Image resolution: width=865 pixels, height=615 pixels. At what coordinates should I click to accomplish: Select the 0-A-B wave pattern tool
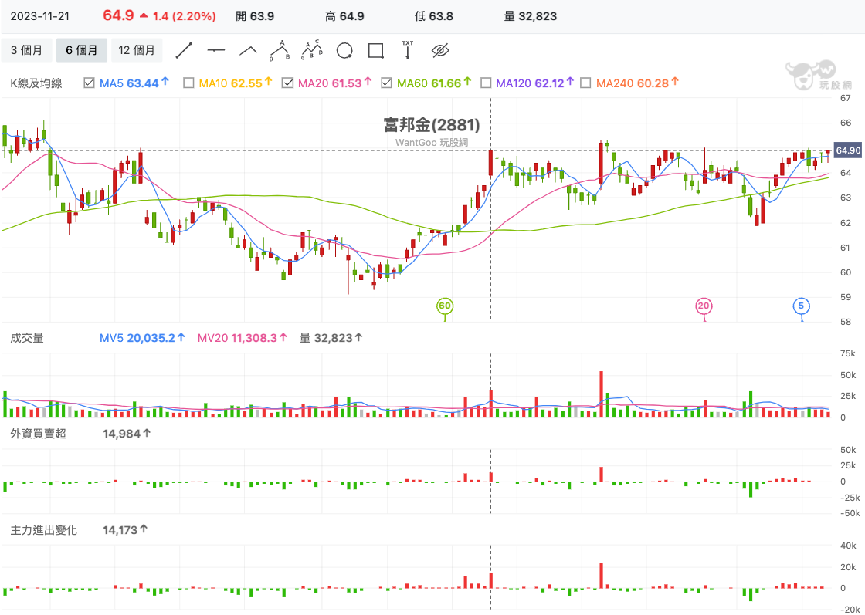[x=280, y=50]
